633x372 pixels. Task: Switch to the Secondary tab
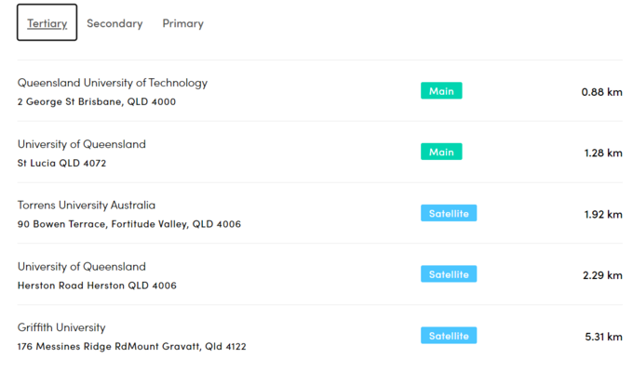(x=114, y=23)
